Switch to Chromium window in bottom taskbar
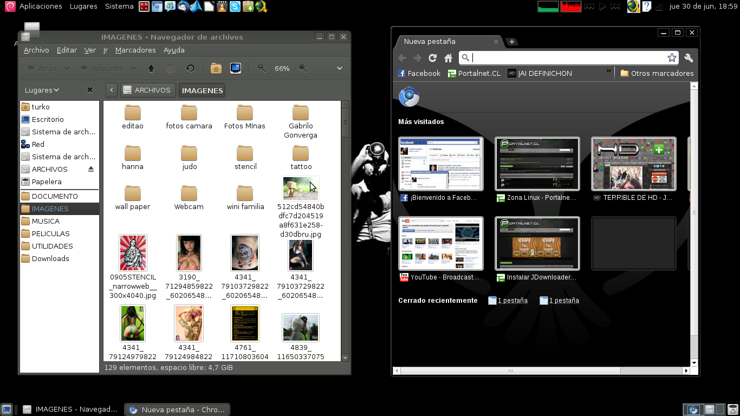 [x=177, y=409]
